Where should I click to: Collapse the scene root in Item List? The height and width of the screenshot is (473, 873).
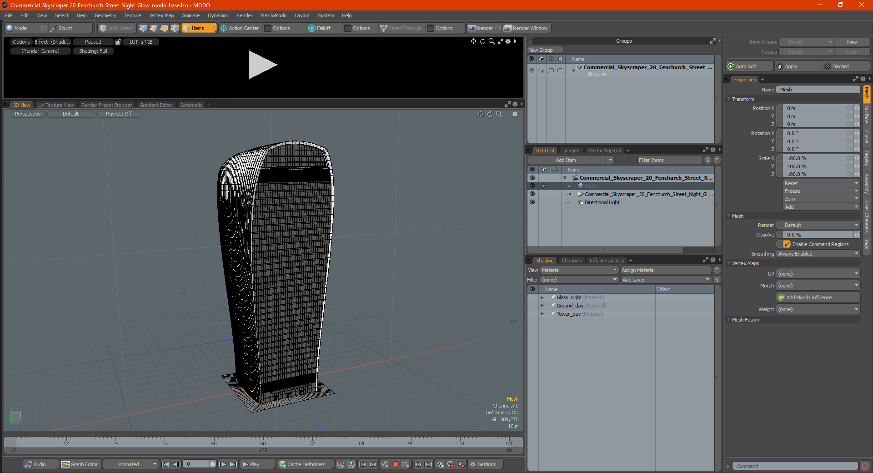coord(565,178)
